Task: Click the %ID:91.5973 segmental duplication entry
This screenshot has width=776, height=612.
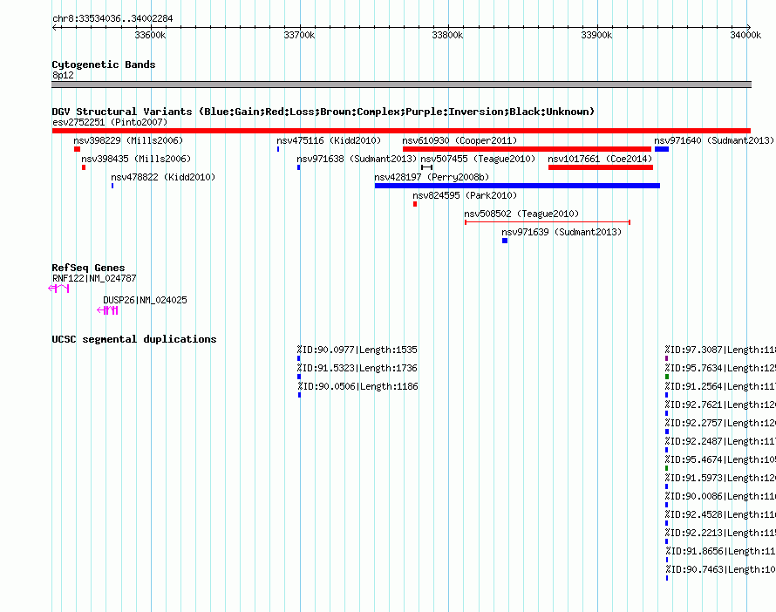Action: click(x=720, y=478)
